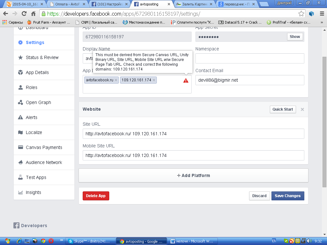Open Roles person icon
The width and height of the screenshot is (327, 245).
[20, 87]
